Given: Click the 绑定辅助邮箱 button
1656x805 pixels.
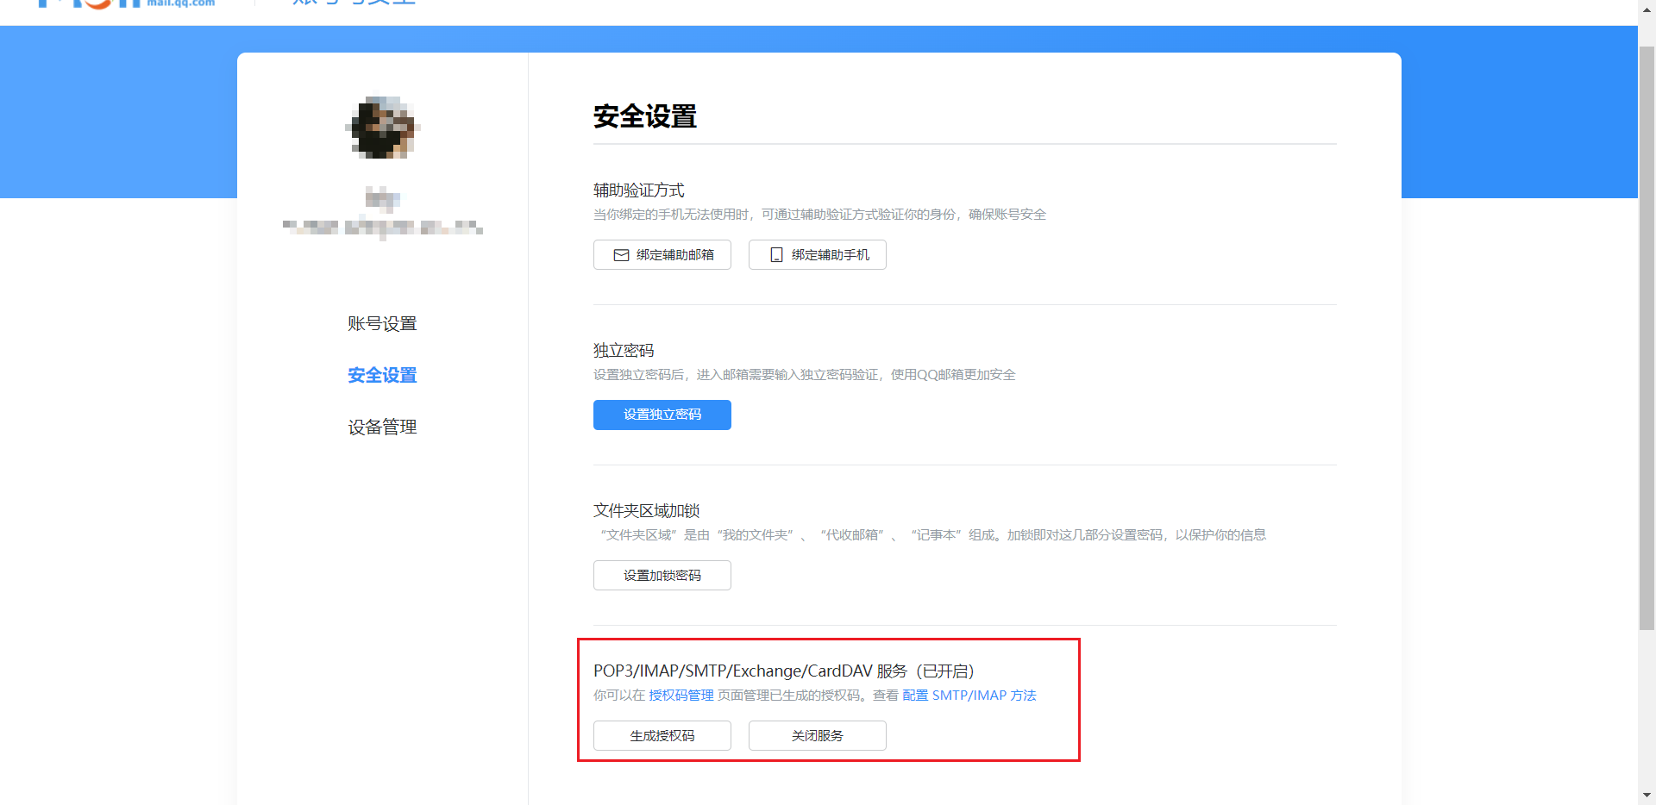Looking at the screenshot, I should (x=662, y=255).
